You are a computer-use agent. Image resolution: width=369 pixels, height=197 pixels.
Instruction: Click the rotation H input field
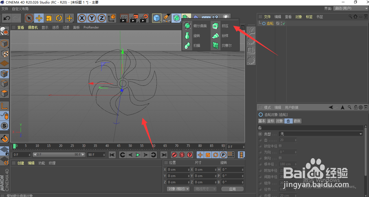click(x=233, y=170)
